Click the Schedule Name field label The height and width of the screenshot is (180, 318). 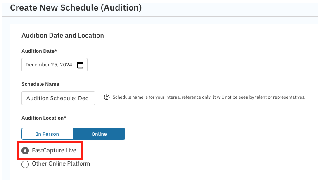point(40,84)
